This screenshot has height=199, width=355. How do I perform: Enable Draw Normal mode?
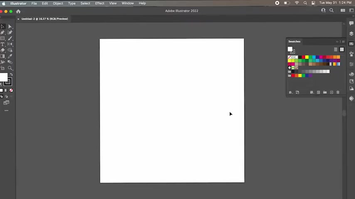[x=2, y=97]
